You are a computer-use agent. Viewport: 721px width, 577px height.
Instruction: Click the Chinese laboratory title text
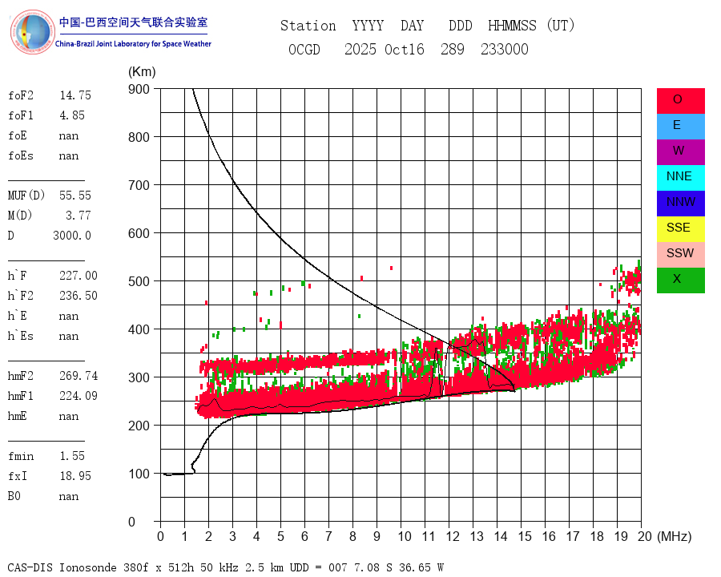point(133,22)
